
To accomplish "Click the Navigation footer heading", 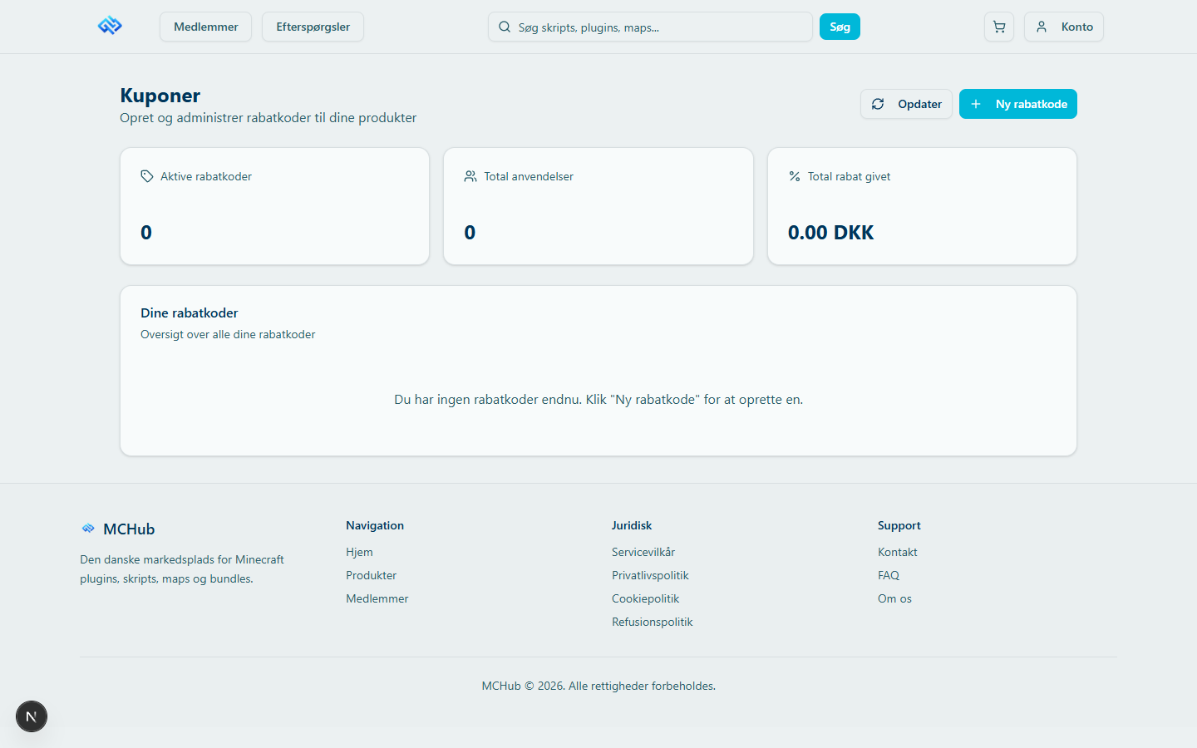I will (x=375, y=525).
